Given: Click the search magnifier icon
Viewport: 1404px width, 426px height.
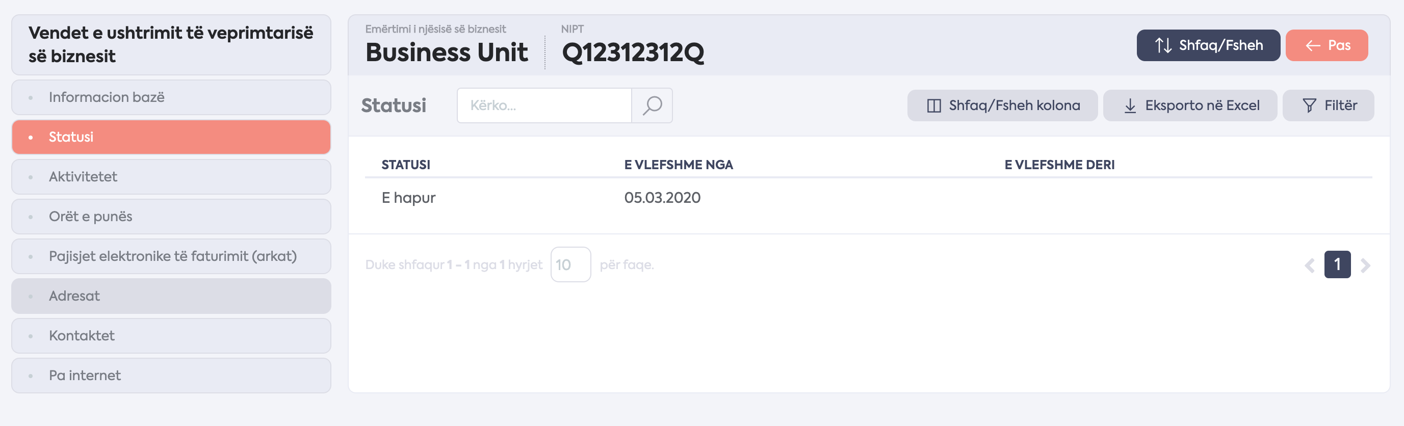Looking at the screenshot, I should coord(652,105).
